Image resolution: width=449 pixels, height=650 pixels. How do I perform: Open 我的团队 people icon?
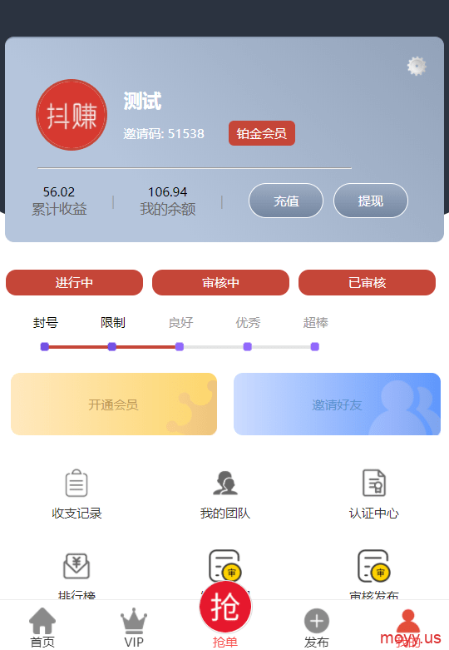pos(224,483)
